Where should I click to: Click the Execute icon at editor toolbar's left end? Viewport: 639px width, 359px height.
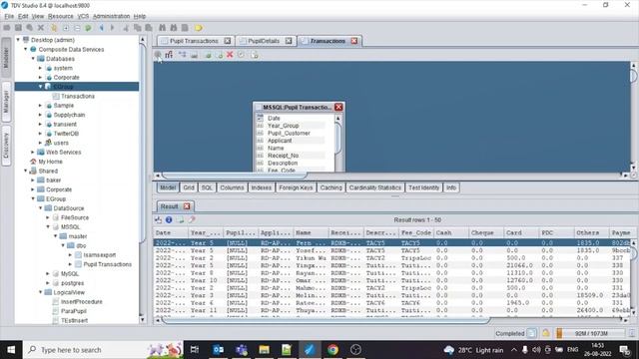point(158,55)
